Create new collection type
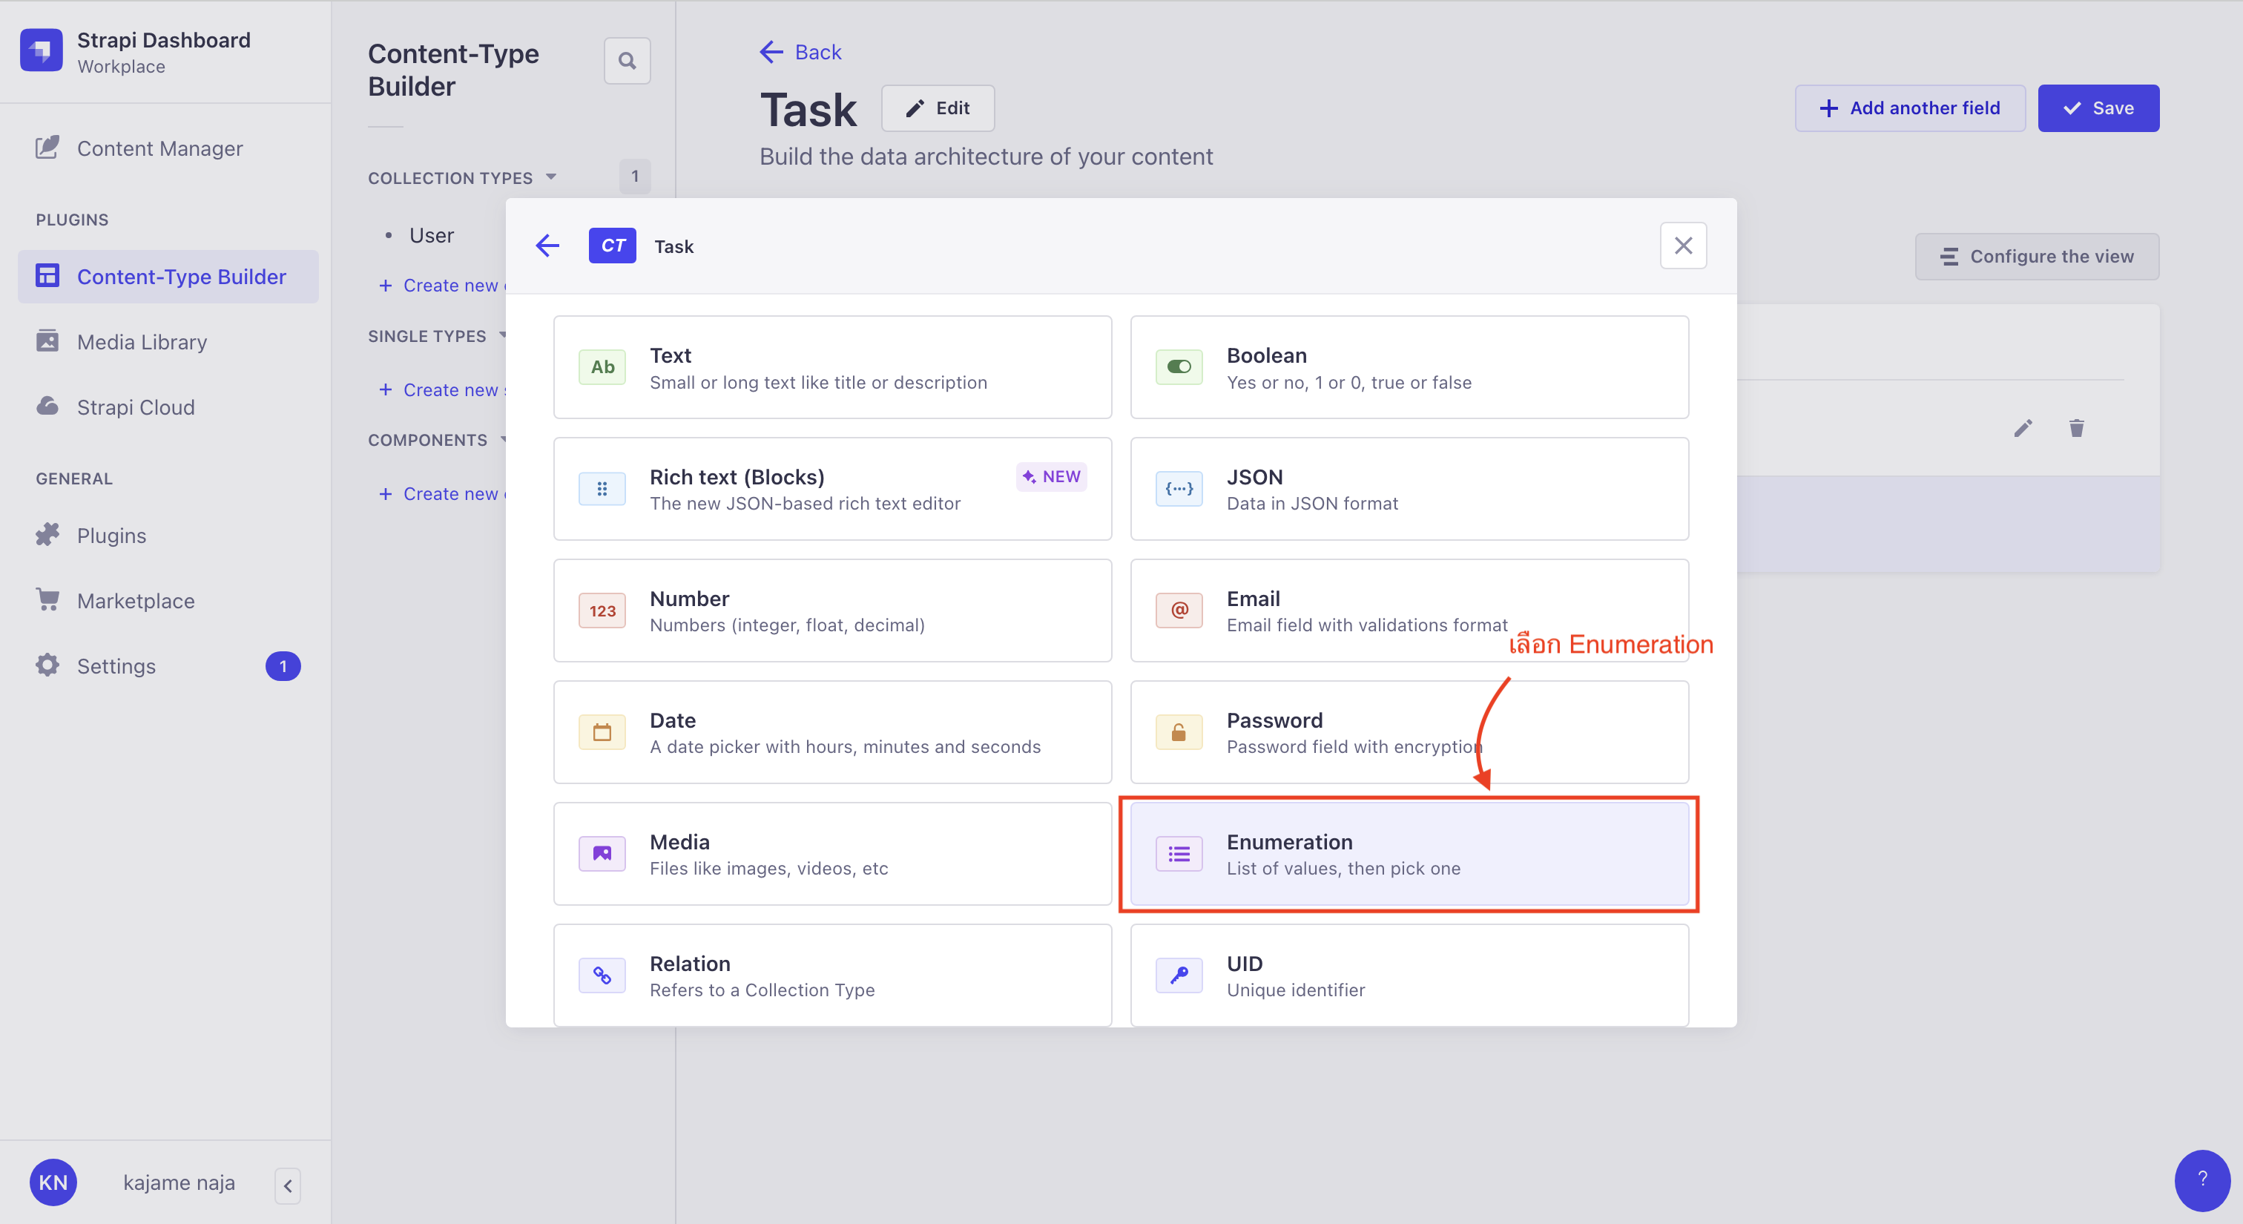Viewport: 2243px width, 1224px height. pyautogui.click(x=442, y=286)
